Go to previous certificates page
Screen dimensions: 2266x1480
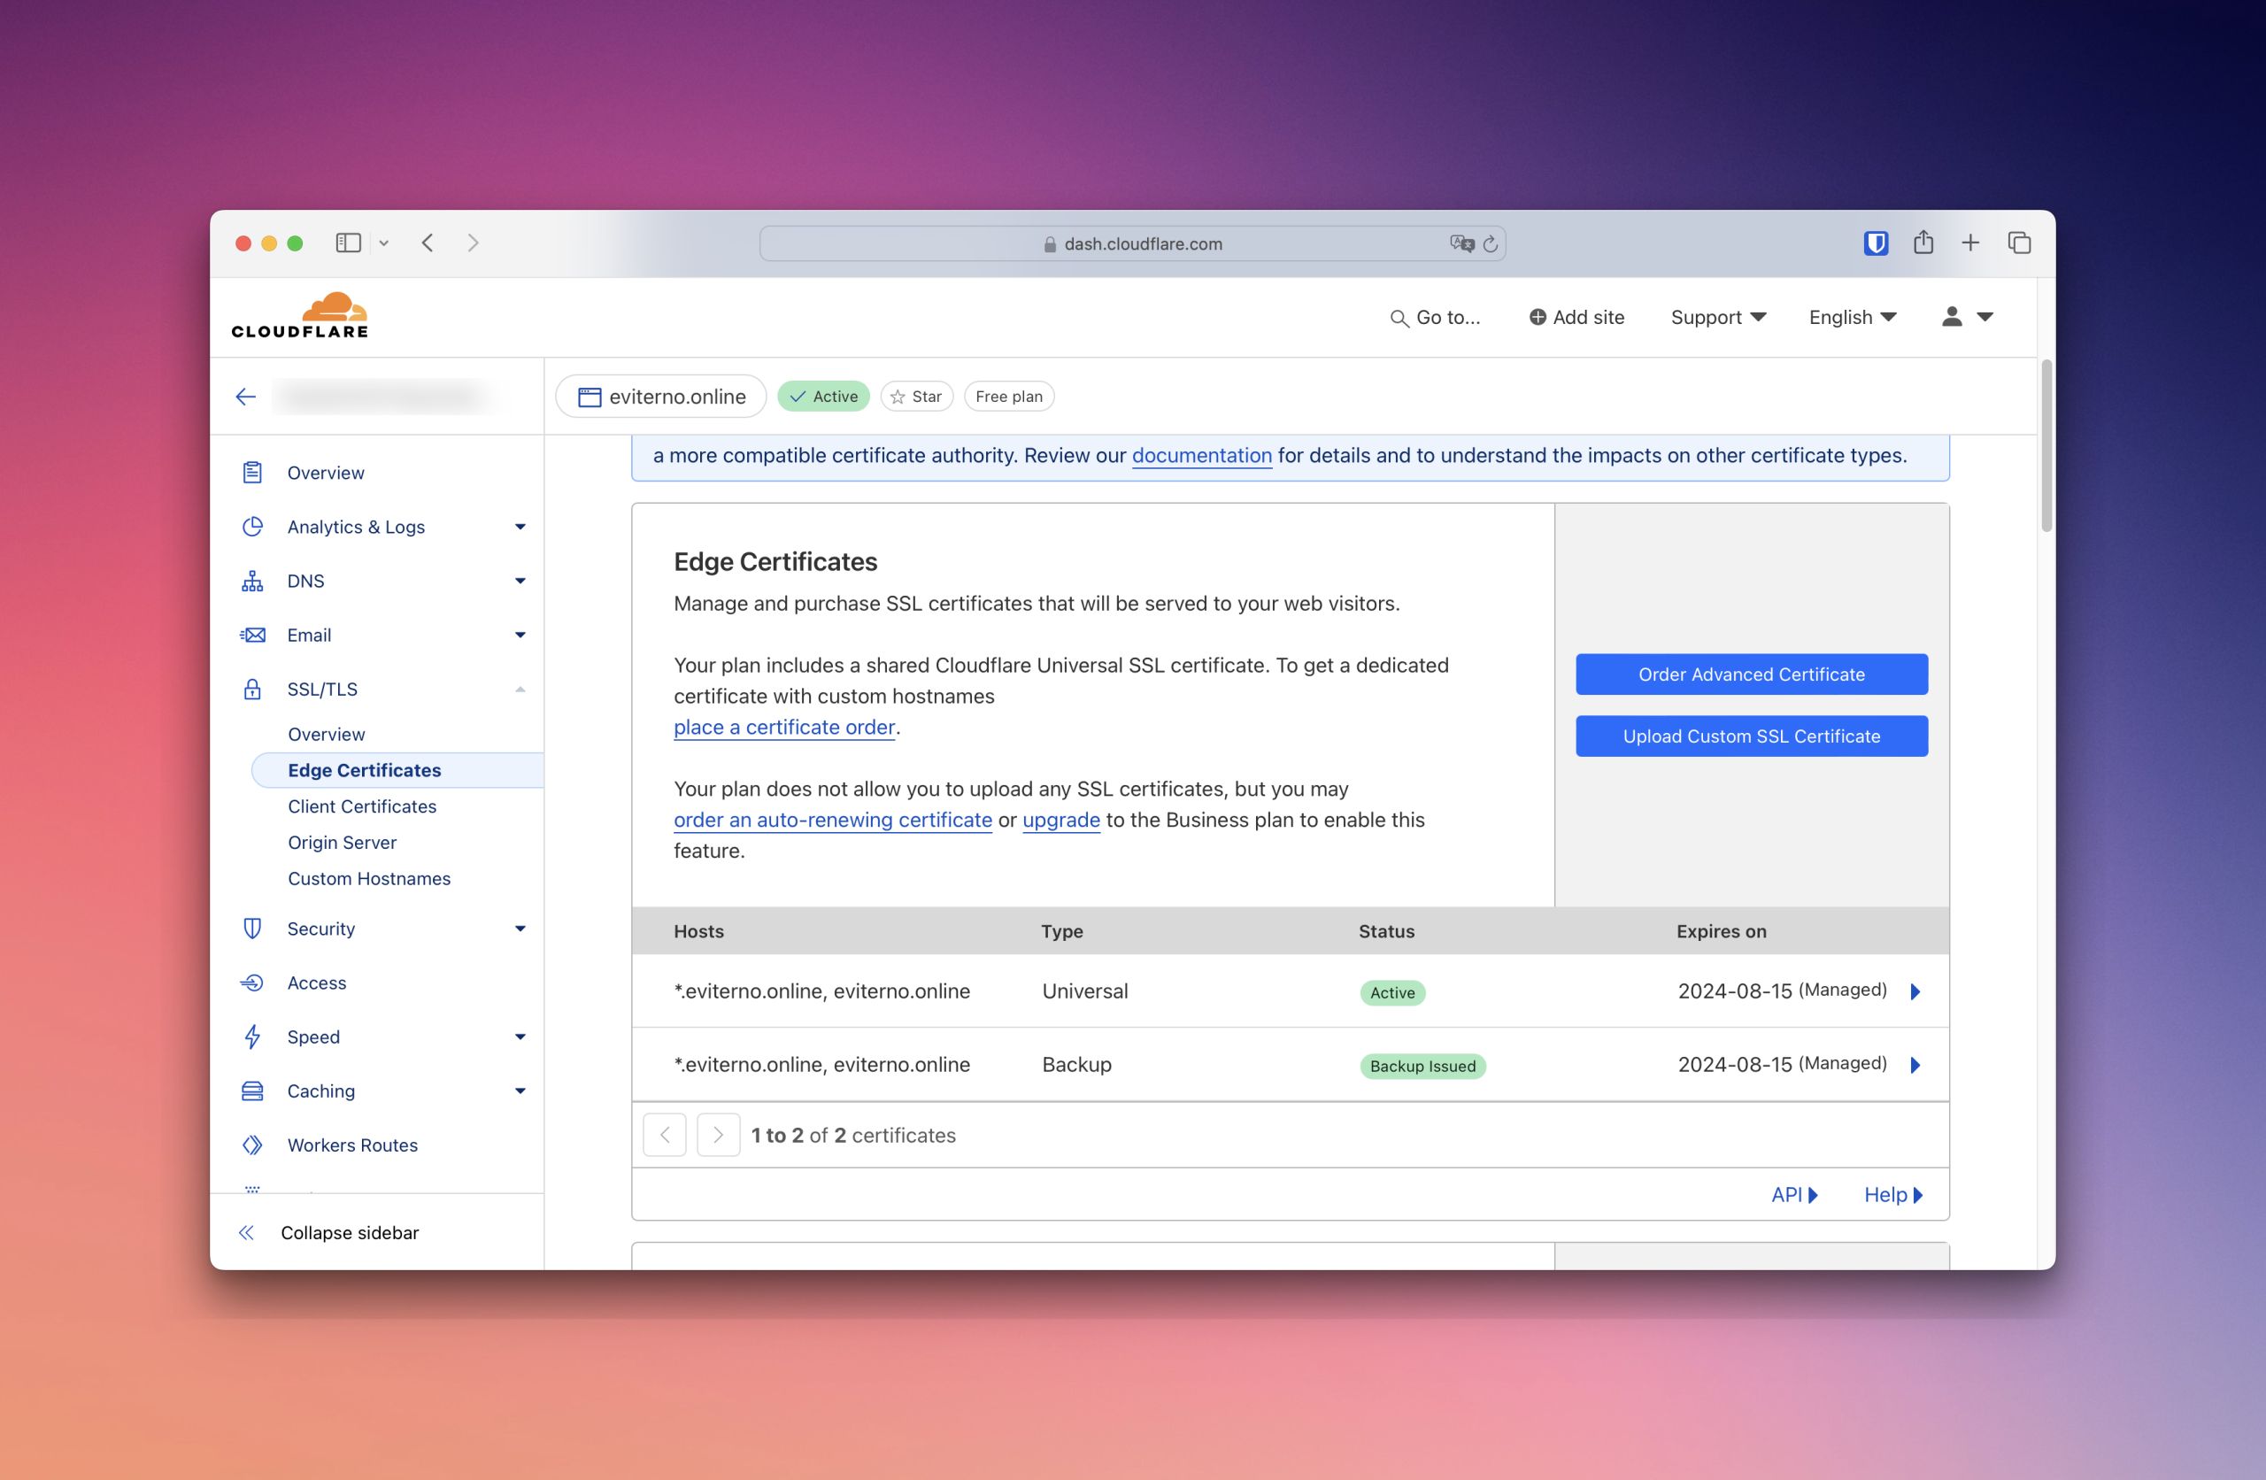pos(665,1134)
